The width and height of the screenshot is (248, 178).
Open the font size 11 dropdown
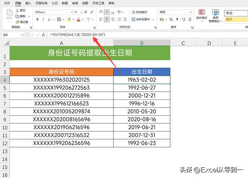coord(81,12)
